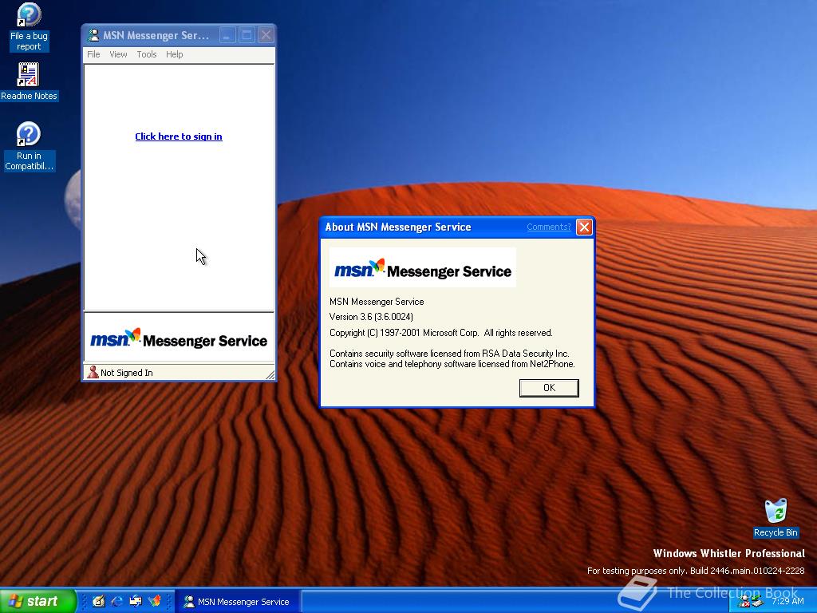Click the MSN Messenger window resize grip

270,374
